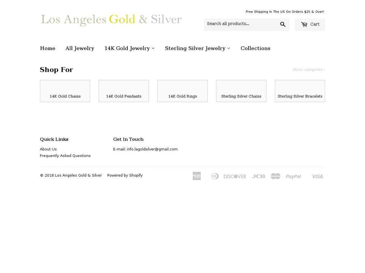Click the JCB payment icon
Viewport: 365px width, 273px height.
click(258, 176)
